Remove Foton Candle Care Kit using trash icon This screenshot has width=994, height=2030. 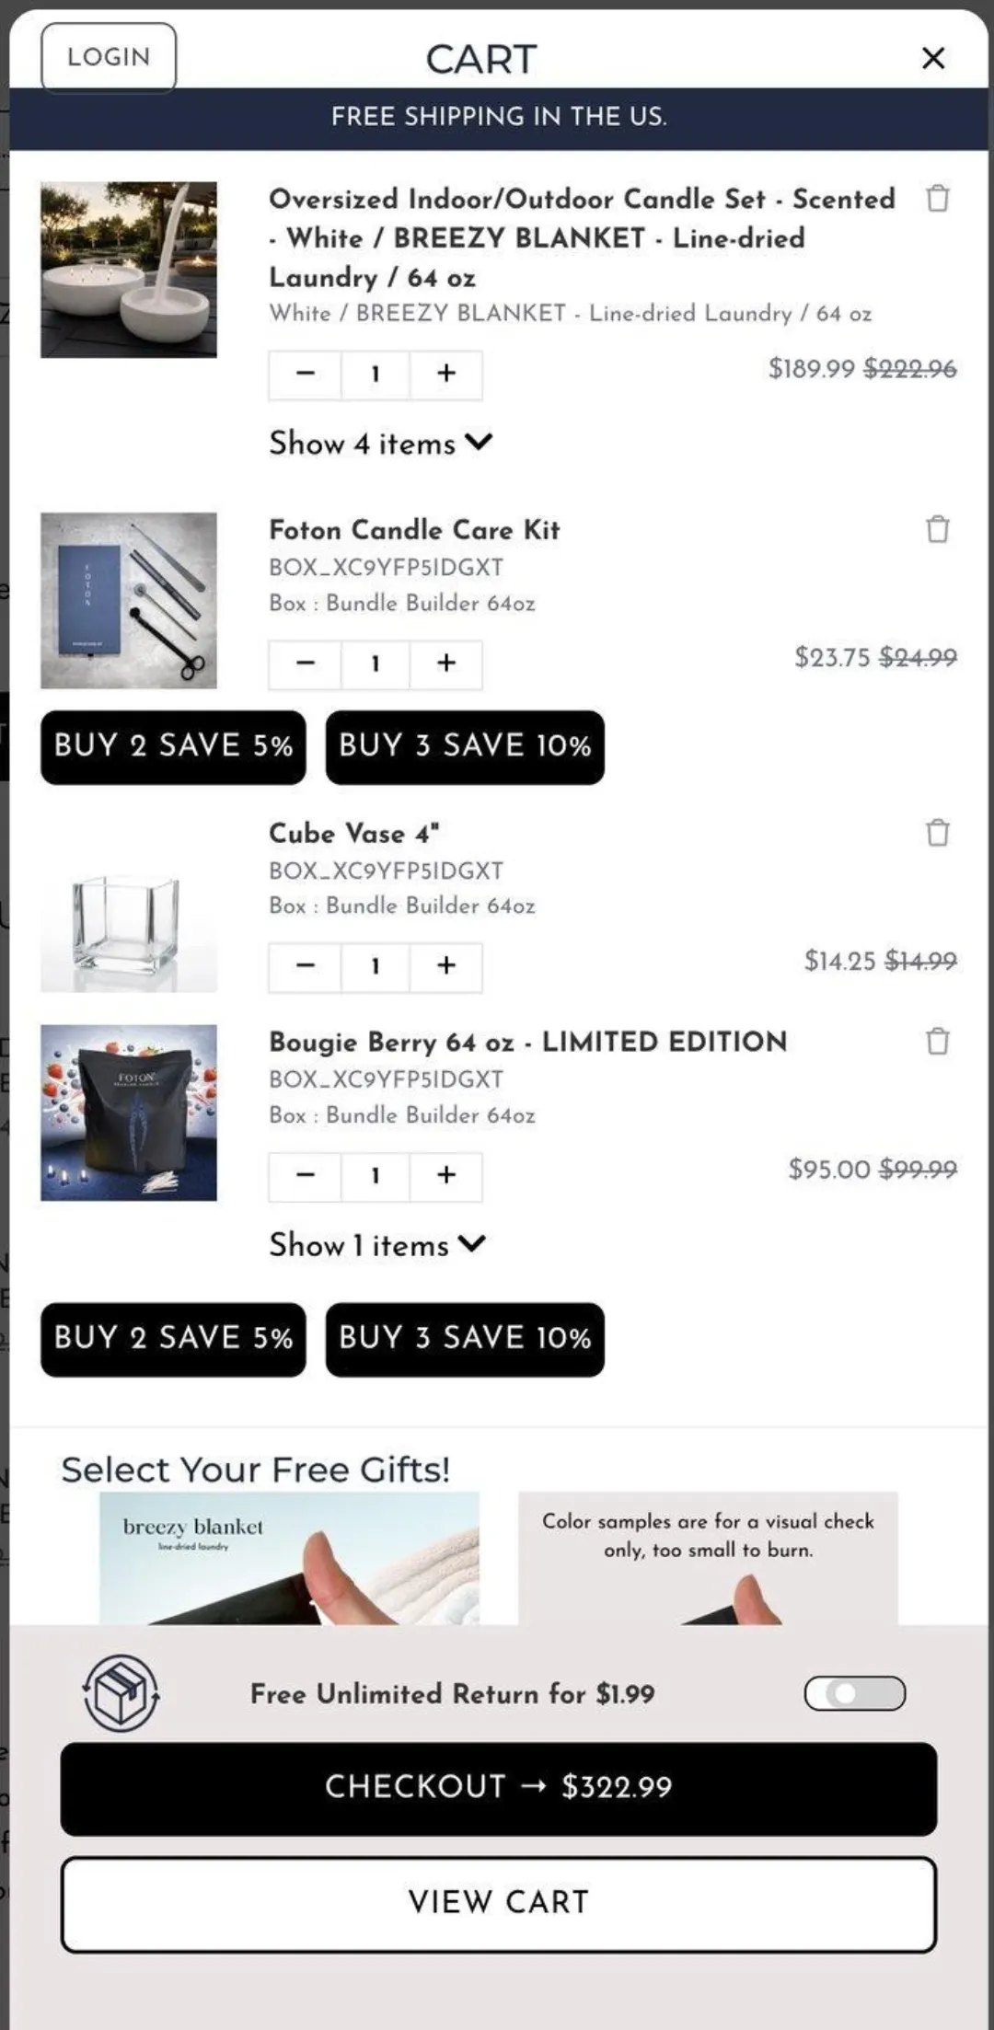pos(937,529)
